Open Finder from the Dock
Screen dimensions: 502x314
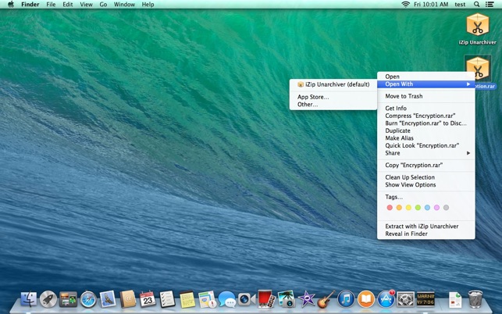[29, 298]
